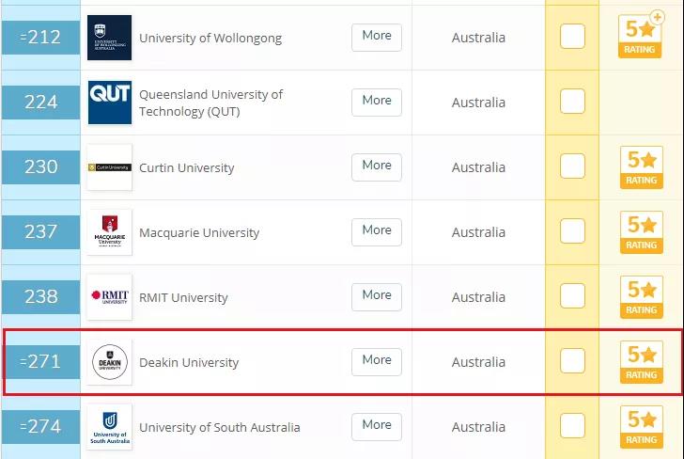Open More for University of South Australia

pos(377,425)
